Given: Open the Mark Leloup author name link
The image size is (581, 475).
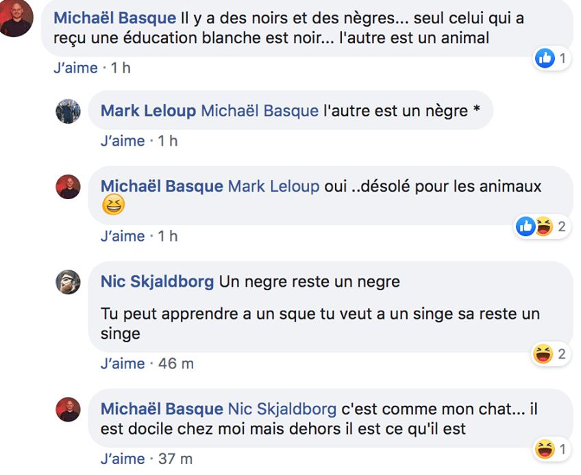Looking at the screenshot, I should [149, 110].
